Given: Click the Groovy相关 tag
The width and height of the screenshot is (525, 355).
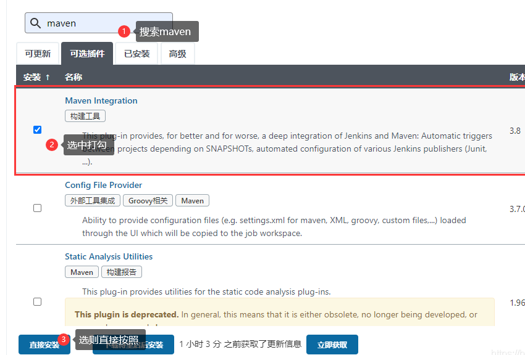Looking at the screenshot, I should pos(148,200).
